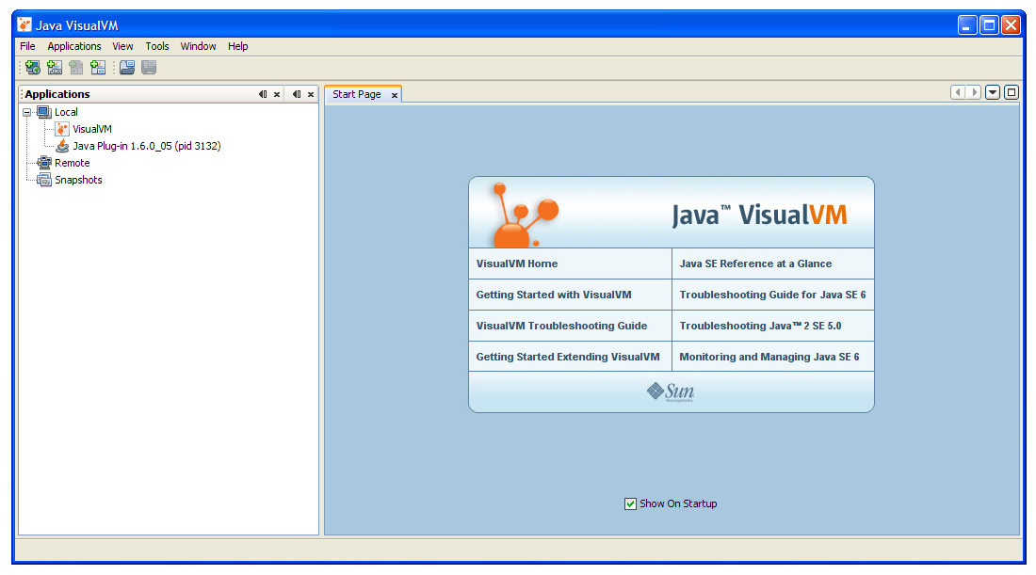Screen dimensions: 1036x575
Task: Open Troubleshooting Guide for Java SE 6
Action: click(772, 295)
